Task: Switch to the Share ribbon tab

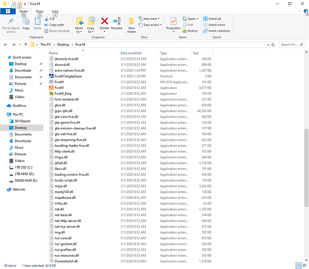Action: (40, 11)
